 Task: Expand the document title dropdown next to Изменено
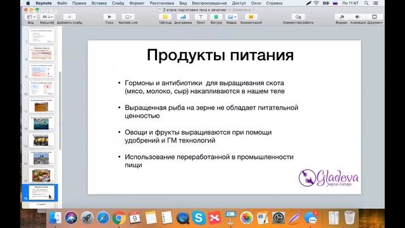(x=253, y=10)
